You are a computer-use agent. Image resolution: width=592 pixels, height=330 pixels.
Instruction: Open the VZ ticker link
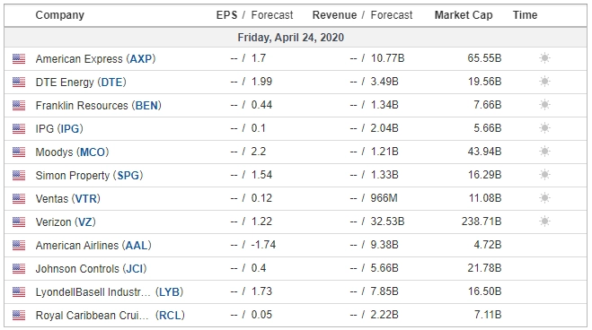point(85,221)
